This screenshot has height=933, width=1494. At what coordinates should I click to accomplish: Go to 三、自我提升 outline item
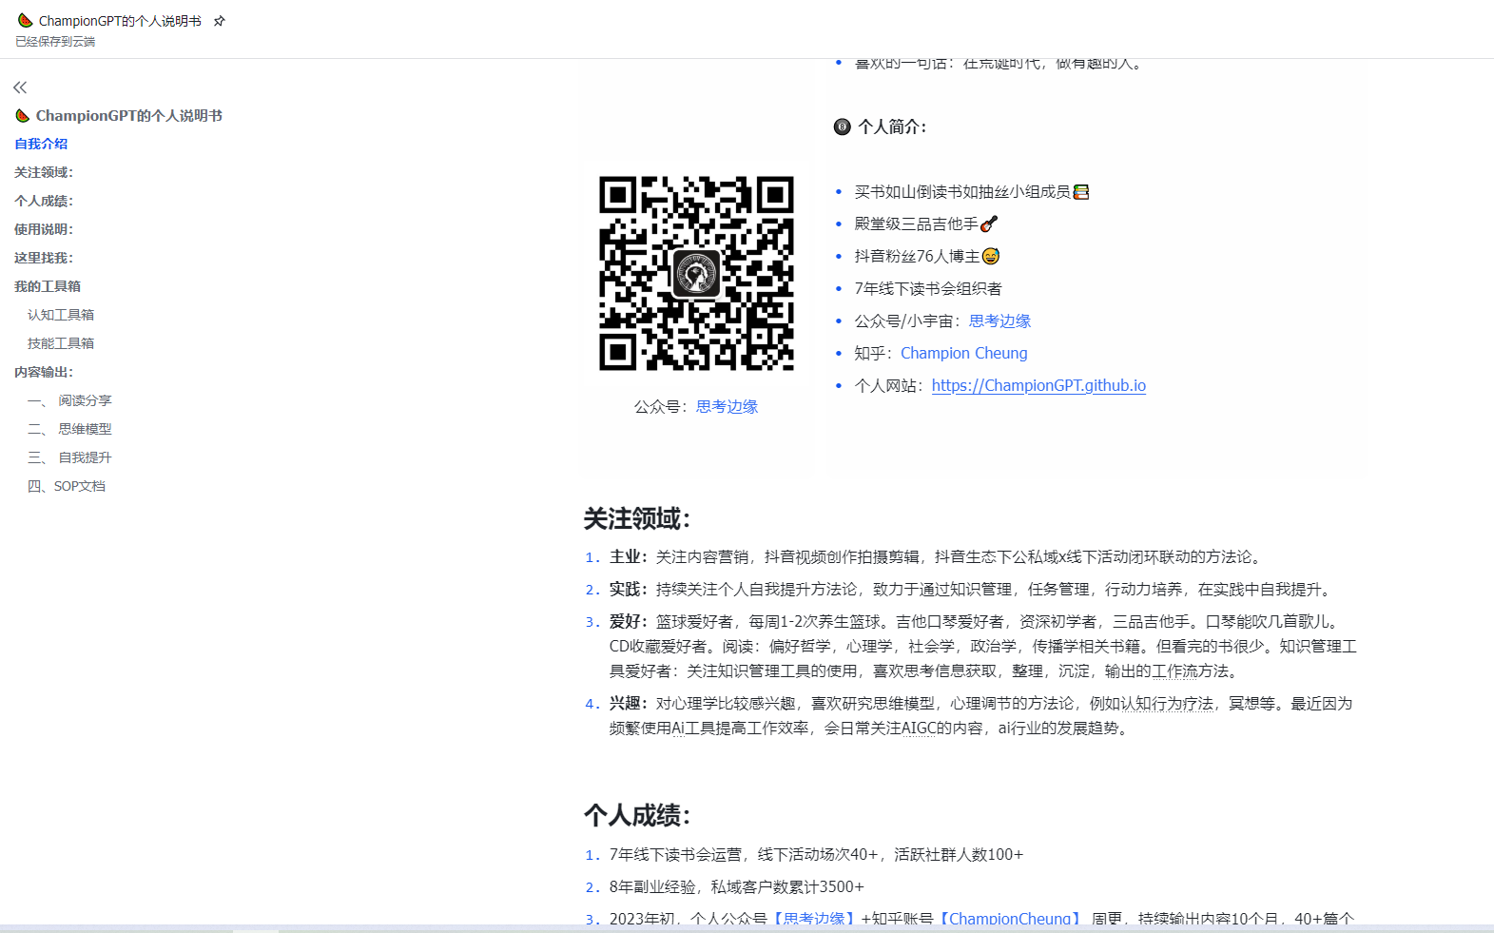click(x=69, y=457)
